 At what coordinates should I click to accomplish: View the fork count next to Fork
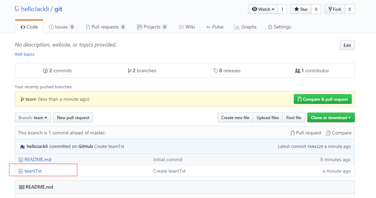(350, 9)
